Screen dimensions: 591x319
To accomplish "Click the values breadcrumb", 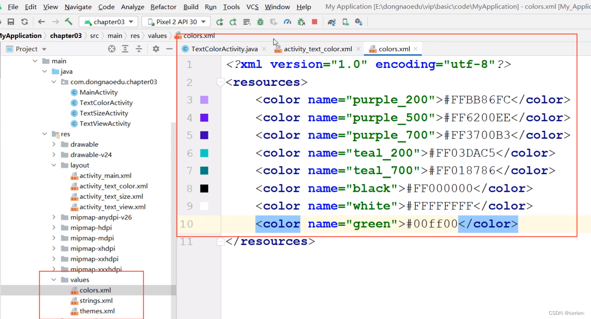I will pos(157,35).
